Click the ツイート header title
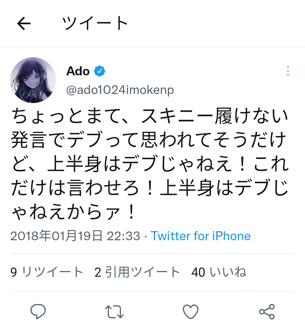The height and width of the screenshot is (330, 305). pyautogui.click(x=95, y=23)
